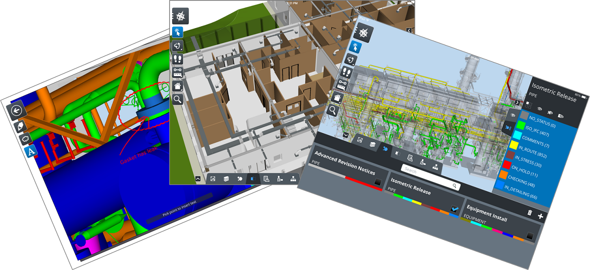Open Equipment Install card title

(487, 213)
